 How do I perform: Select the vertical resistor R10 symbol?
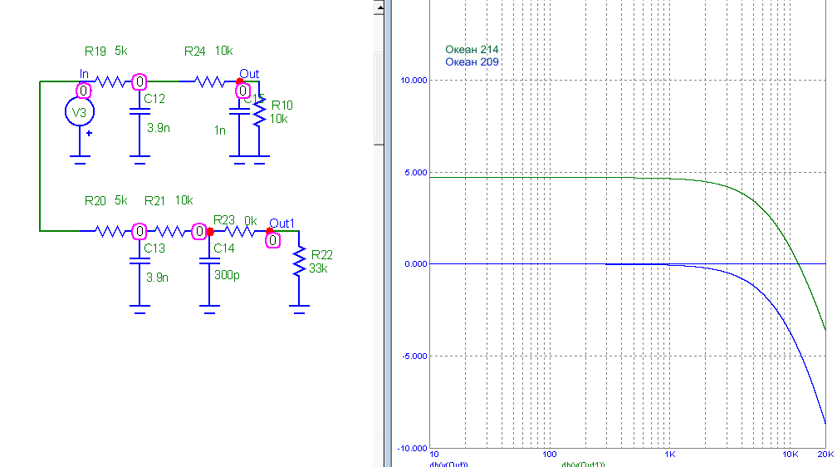259,111
